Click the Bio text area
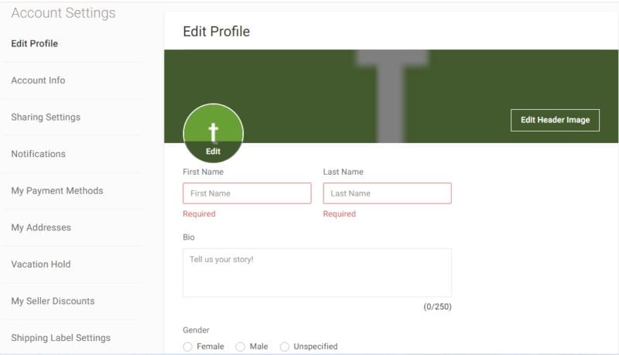This screenshot has height=355, width=619. 316,272
